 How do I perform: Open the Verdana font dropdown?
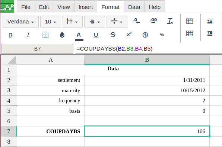(20, 22)
